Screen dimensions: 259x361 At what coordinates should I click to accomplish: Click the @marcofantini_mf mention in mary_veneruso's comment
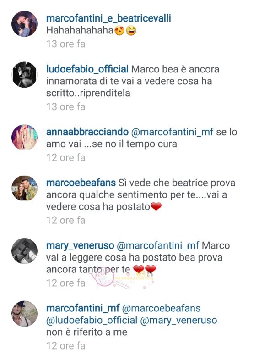click(x=158, y=246)
